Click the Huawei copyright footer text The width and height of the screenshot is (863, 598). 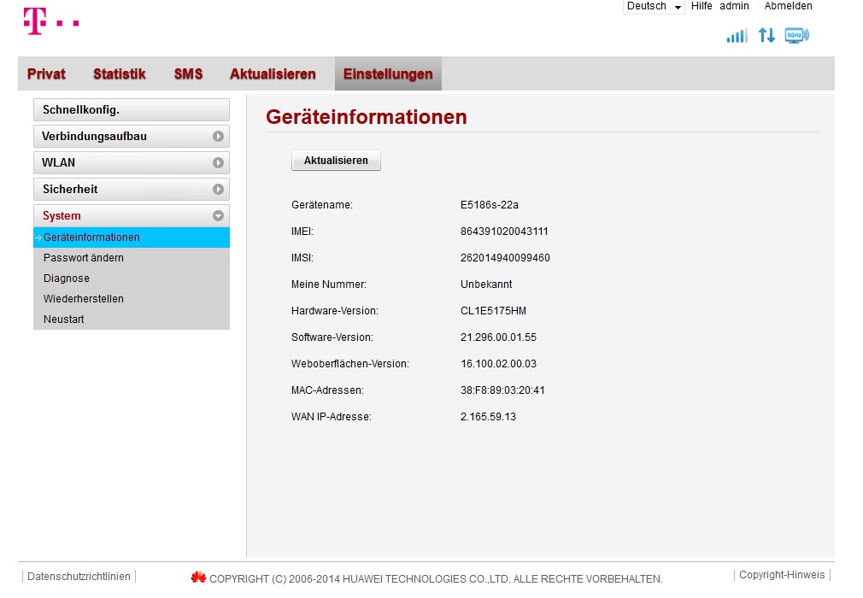point(436,578)
